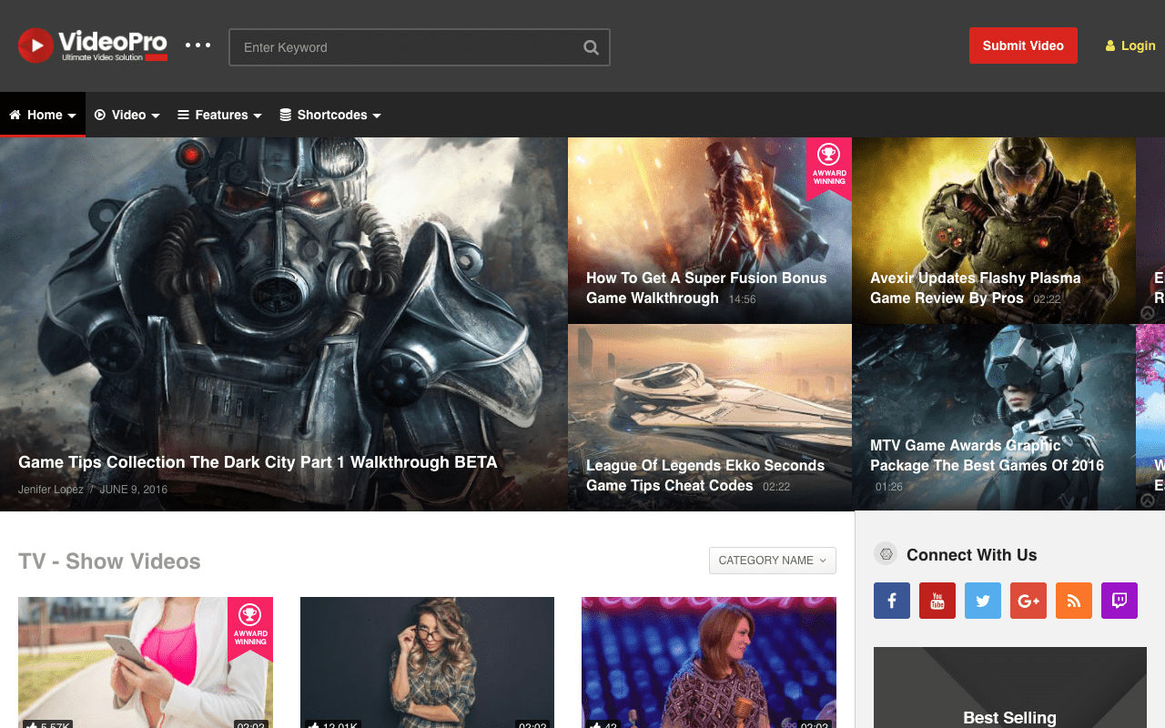Open the three-dots more menu
Image resolution: width=1165 pixels, height=728 pixels.
(198, 45)
